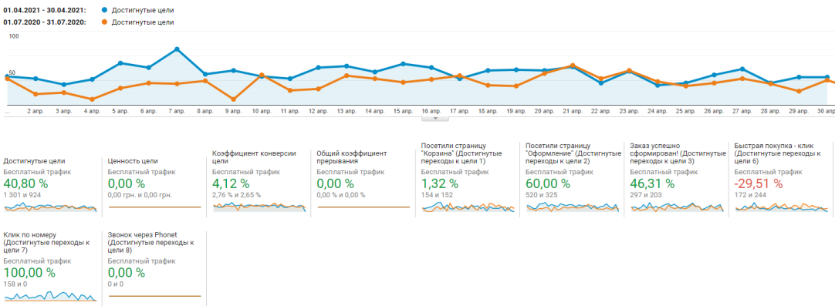Image resolution: width=835 pixels, height=306 pixels.
Task: Click the sparkline under 2,76 % и 2,65 %
Action: click(259, 207)
